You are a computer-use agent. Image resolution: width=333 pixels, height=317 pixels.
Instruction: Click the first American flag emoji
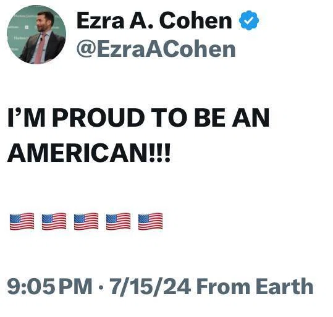pos(22,221)
